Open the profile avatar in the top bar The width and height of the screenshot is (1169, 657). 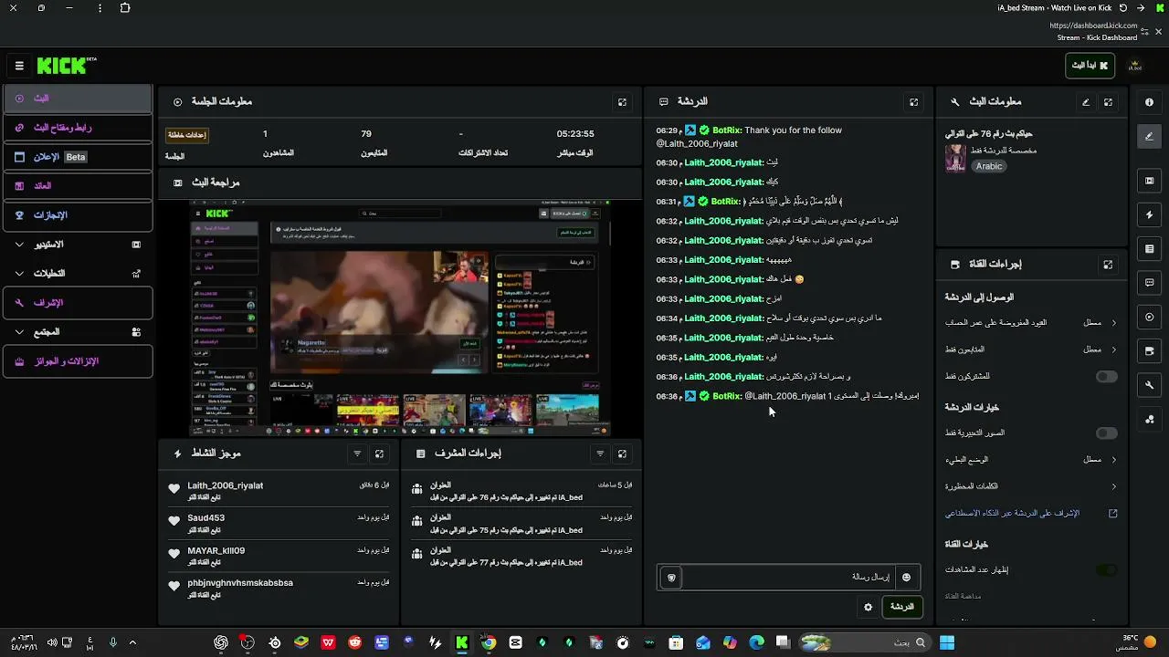click(1135, 66)
